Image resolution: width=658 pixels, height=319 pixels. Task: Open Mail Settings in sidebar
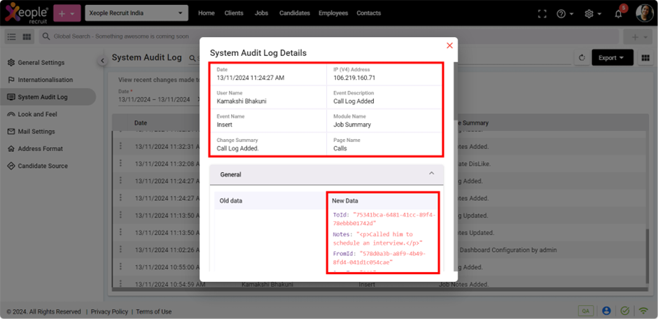pyautogui.click(x=36, y=132)
